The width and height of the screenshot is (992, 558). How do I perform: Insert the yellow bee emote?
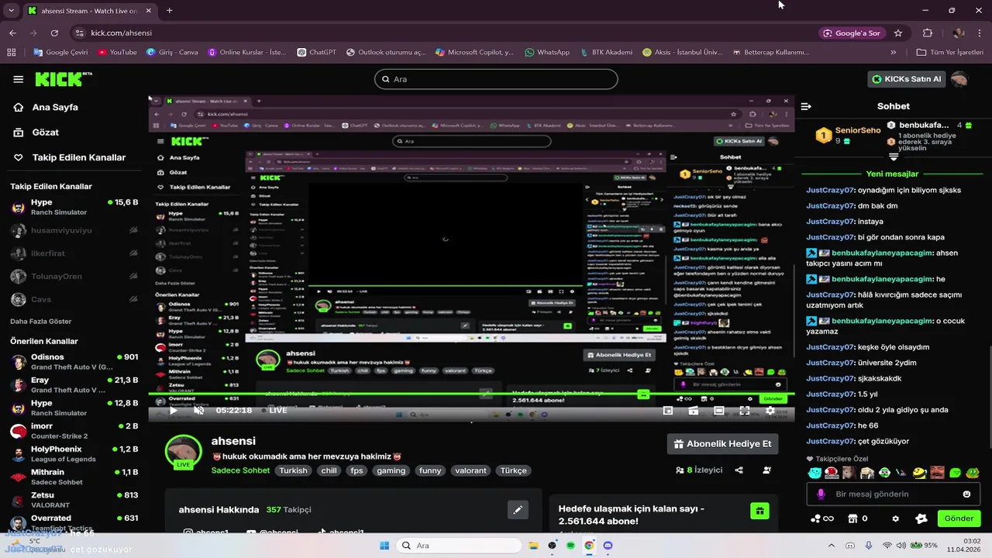click(920, 473)
